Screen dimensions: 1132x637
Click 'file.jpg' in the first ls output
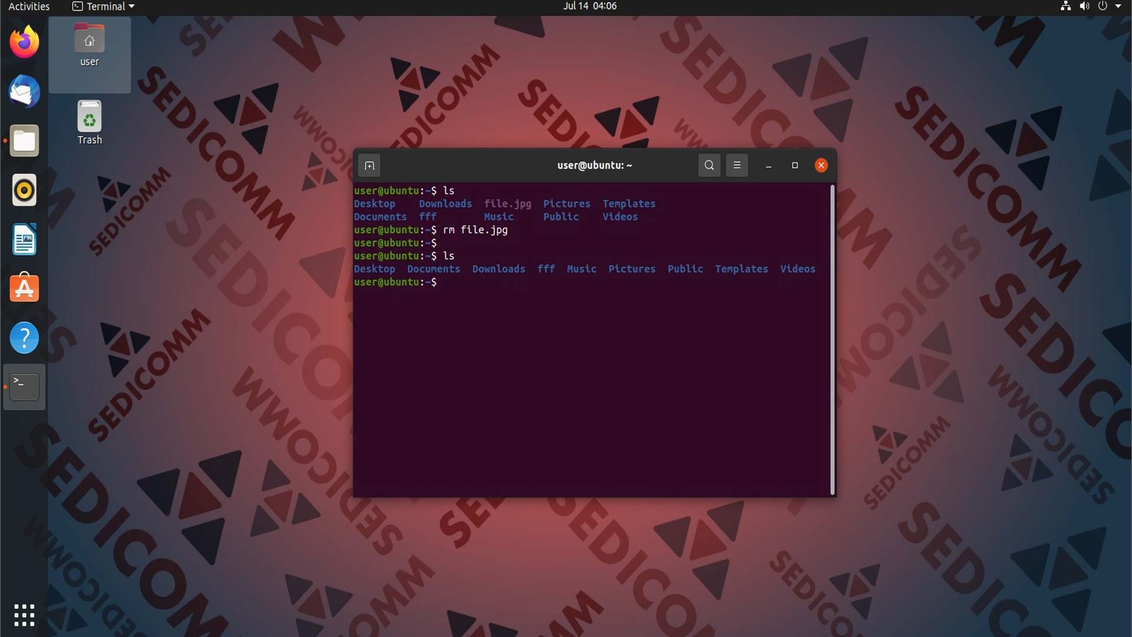click(x=508, y=204)
